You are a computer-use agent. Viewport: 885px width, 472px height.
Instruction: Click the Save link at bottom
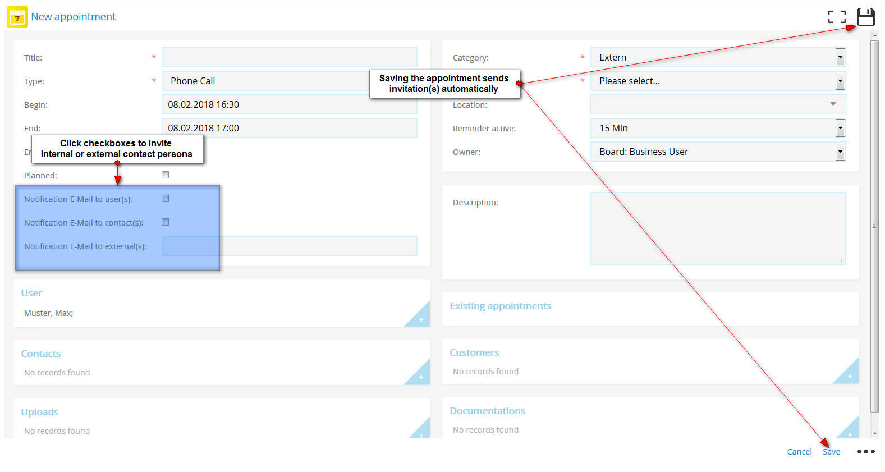(831, 452)
